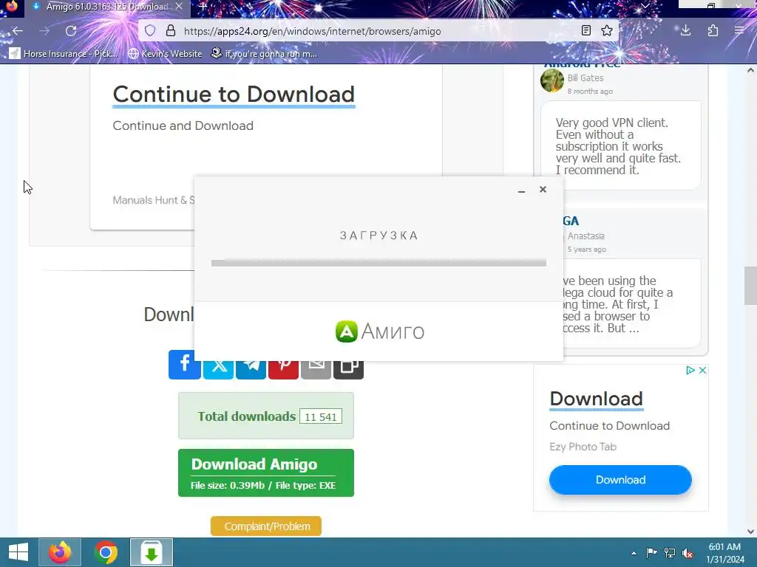Click scrollbar up arrow
The image size is (757, 567).
click(x=750, y=70)
